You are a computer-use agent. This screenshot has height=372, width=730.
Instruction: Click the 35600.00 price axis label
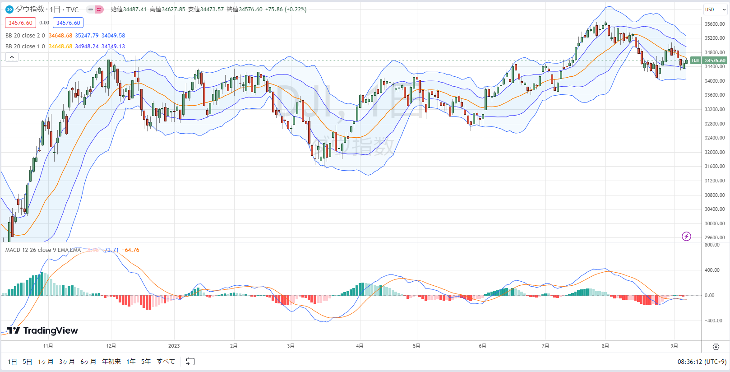pyautogui.click(x=715, y=24)
